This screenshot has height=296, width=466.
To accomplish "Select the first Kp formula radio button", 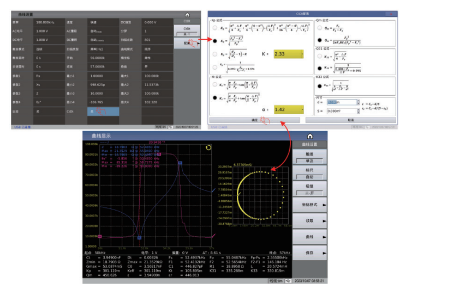I will pyautogui.click(x=214, y=28).
